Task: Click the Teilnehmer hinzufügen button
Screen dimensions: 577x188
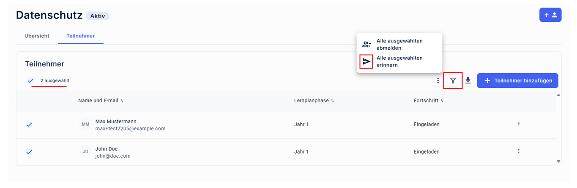Action: pos(517,81)
